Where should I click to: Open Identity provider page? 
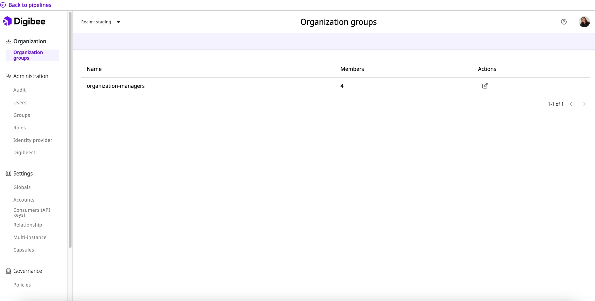[33, 140]
